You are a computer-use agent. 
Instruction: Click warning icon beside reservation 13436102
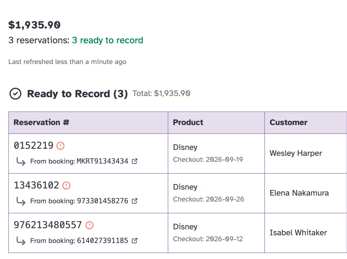66,186
